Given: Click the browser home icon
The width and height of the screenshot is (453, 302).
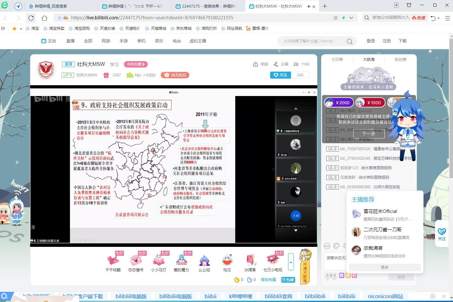Looking at the screenshot, I should pos(44,18).
